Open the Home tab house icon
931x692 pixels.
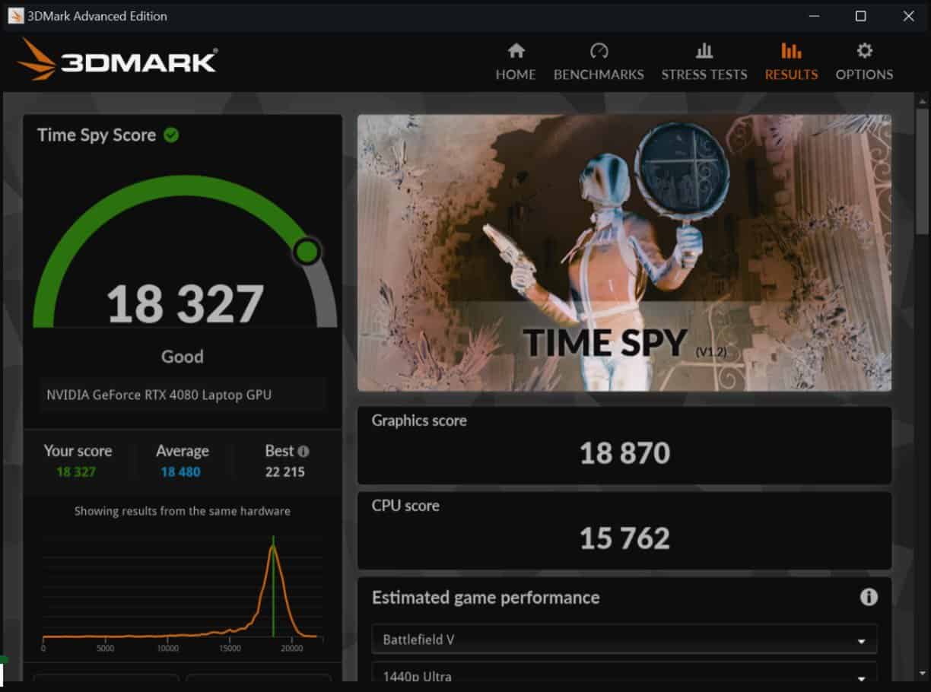tap(516, 51)
